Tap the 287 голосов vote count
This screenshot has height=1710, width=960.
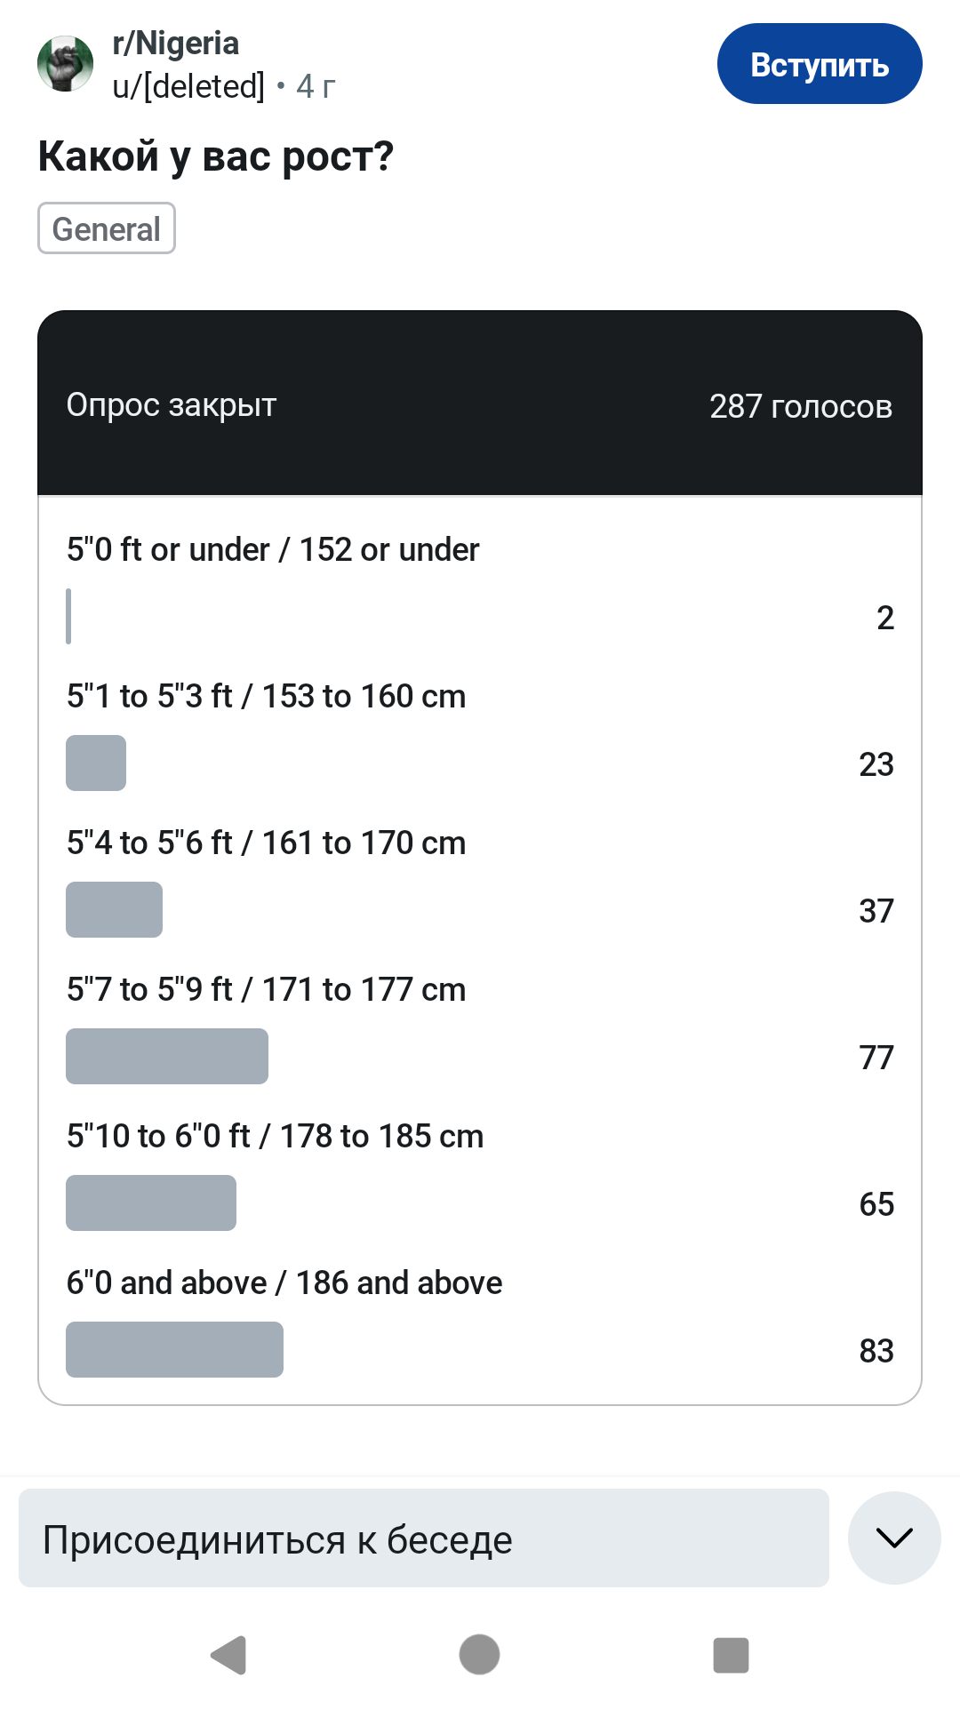tap(800, 406)
